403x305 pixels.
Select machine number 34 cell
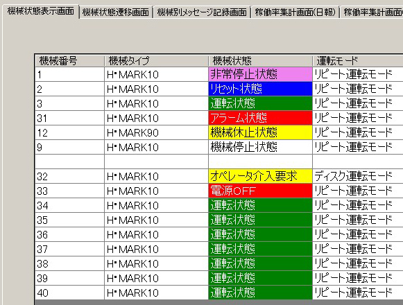click(69, 206)
